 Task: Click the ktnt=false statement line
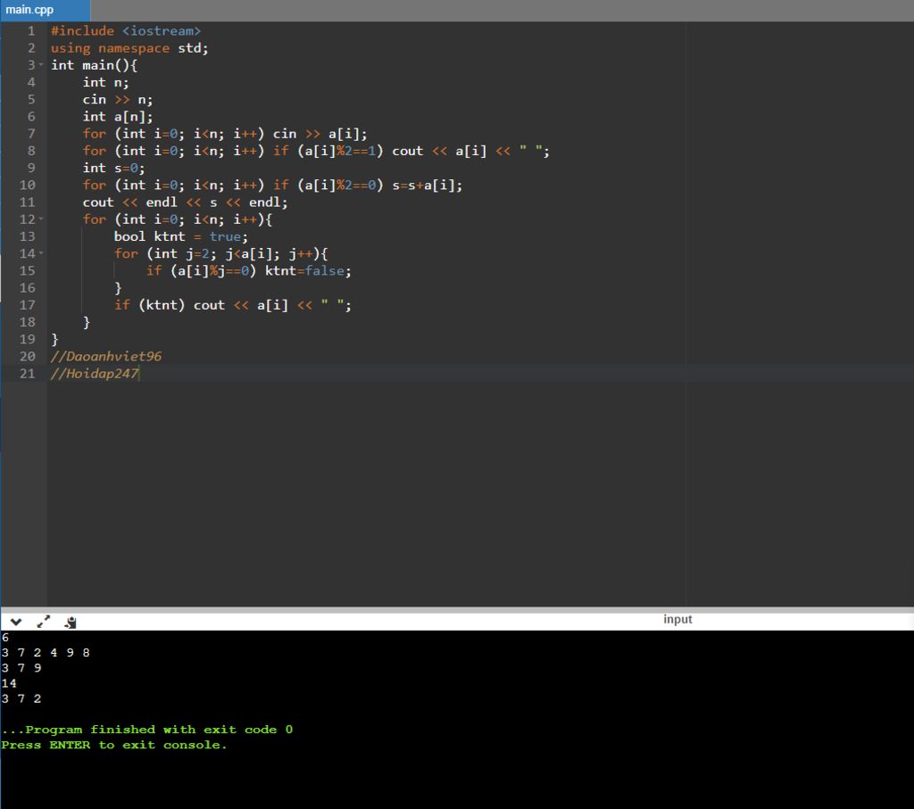(x=248, y=271)
